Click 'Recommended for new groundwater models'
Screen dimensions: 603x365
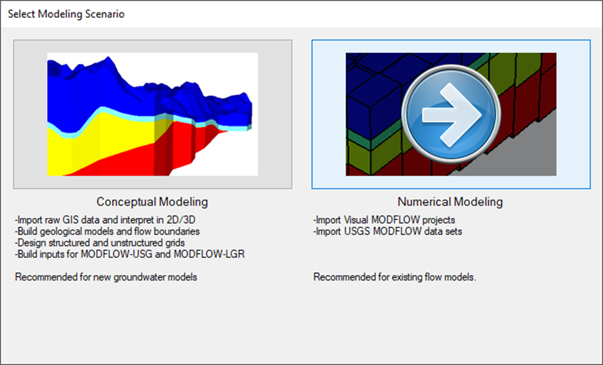pos(106,277)
